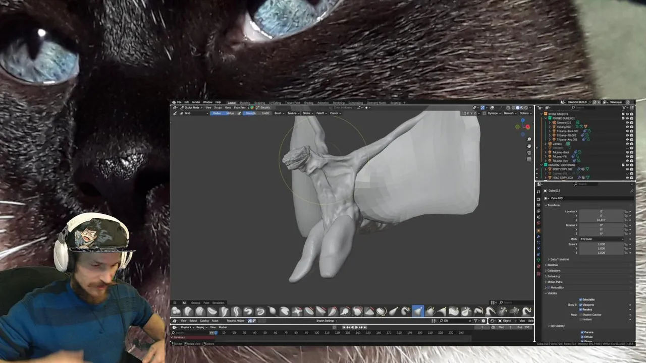Open the Remesh dropdown

509,113
